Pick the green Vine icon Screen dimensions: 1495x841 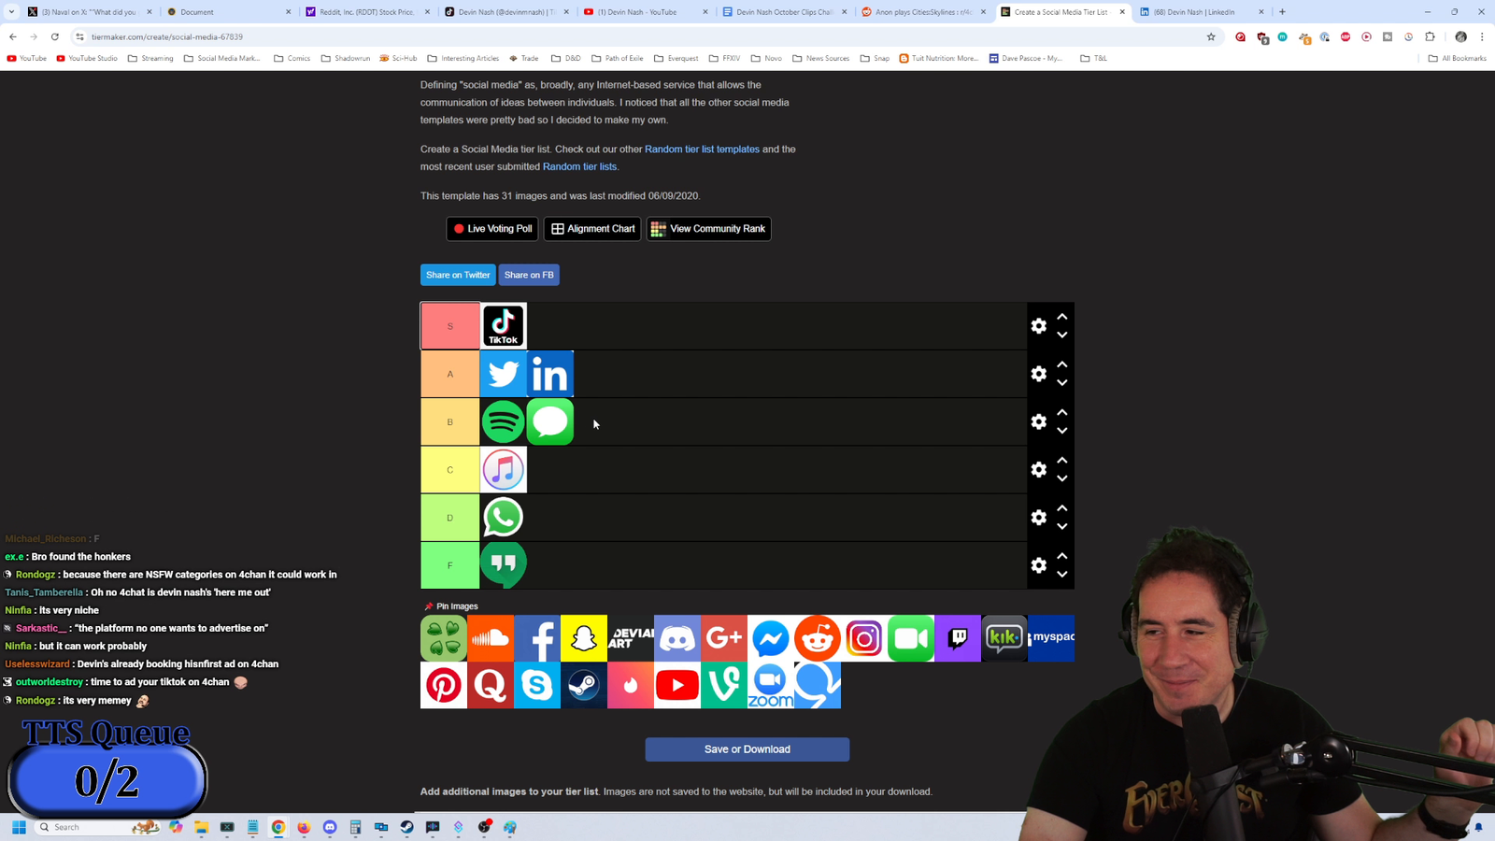[724, 685]
